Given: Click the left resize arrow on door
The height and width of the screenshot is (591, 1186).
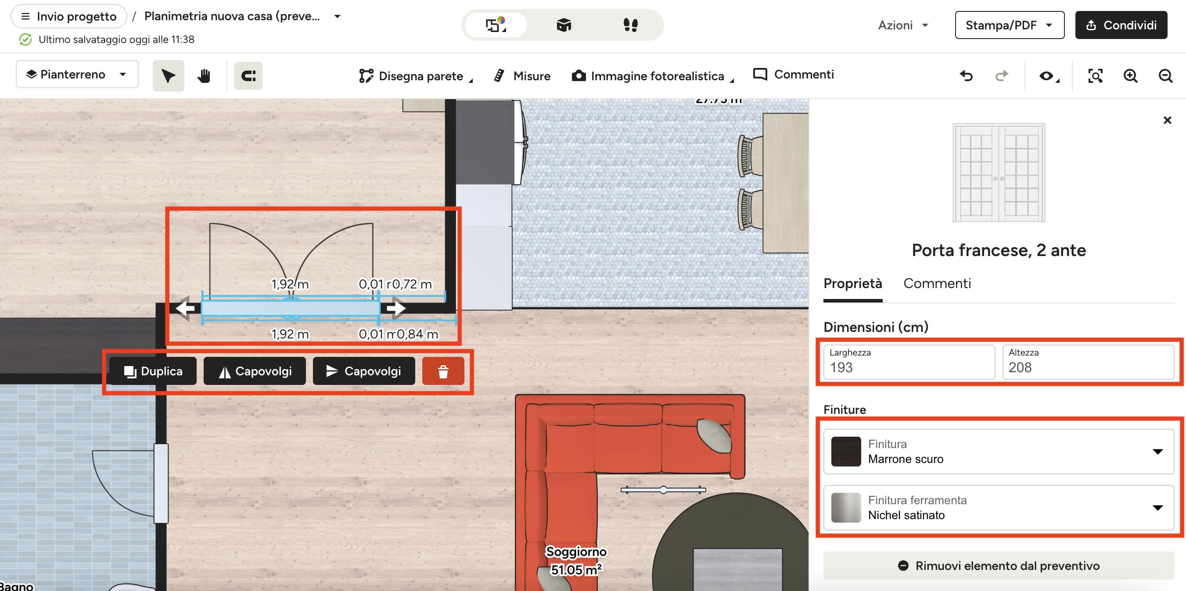Looking at the screenshot, I should pos(185,308).
